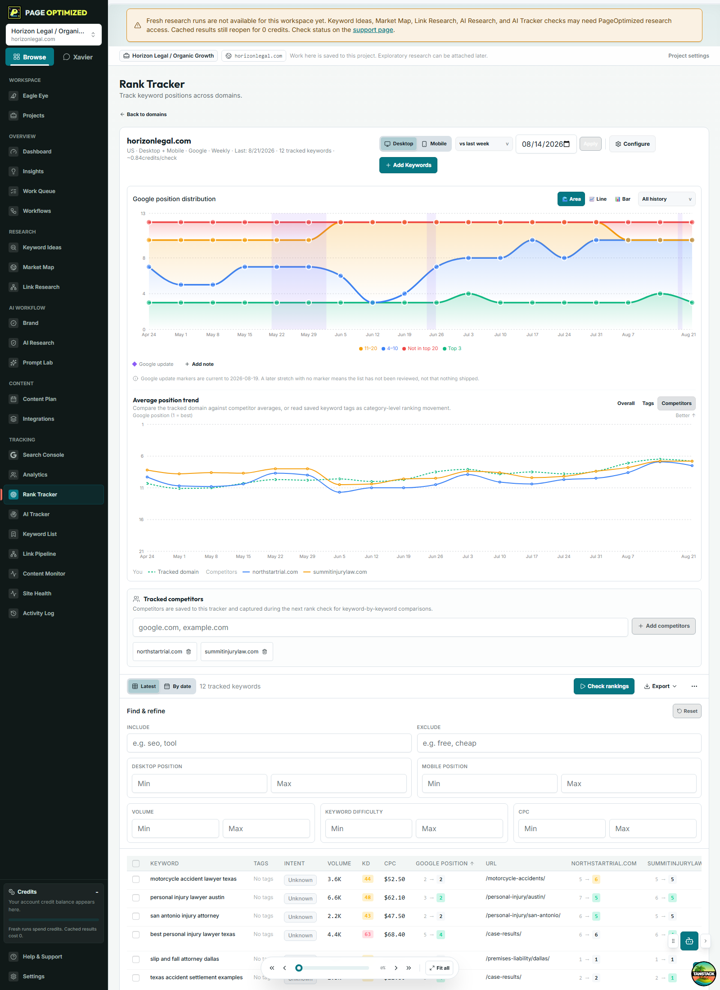720x990 pixels.
Task: Click the table horizontal scroll slider handle
Action: 299,968
